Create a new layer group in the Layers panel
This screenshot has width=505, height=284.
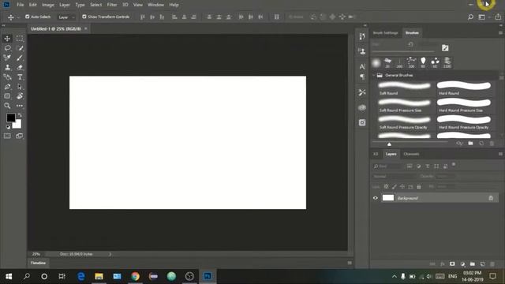click(472, 264)
